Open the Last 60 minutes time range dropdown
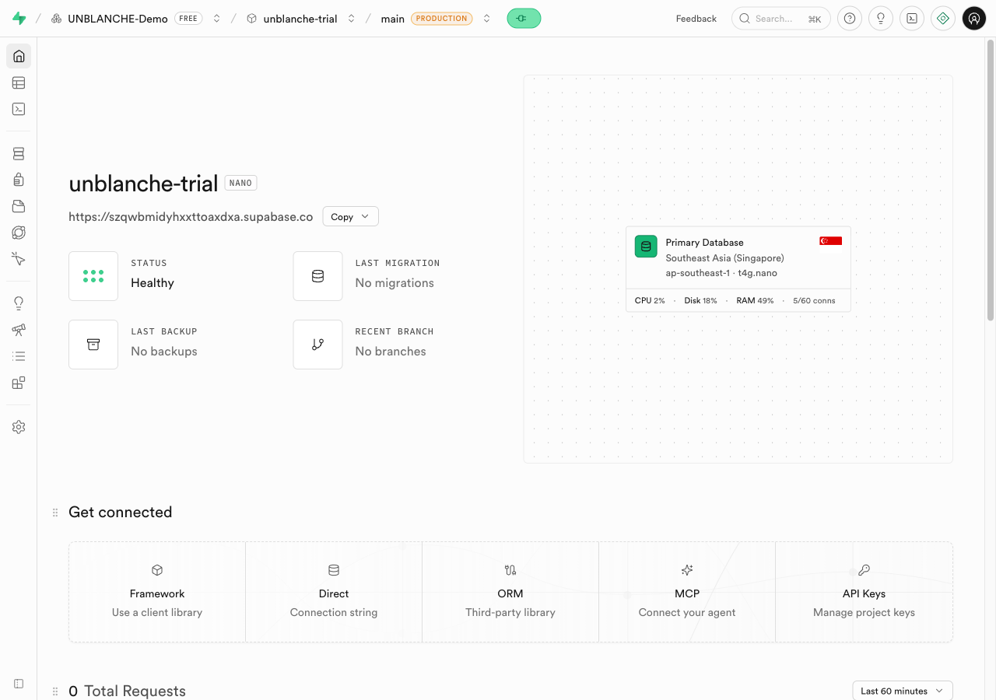The width and height of the screenshot is (996, 700). 903,691
